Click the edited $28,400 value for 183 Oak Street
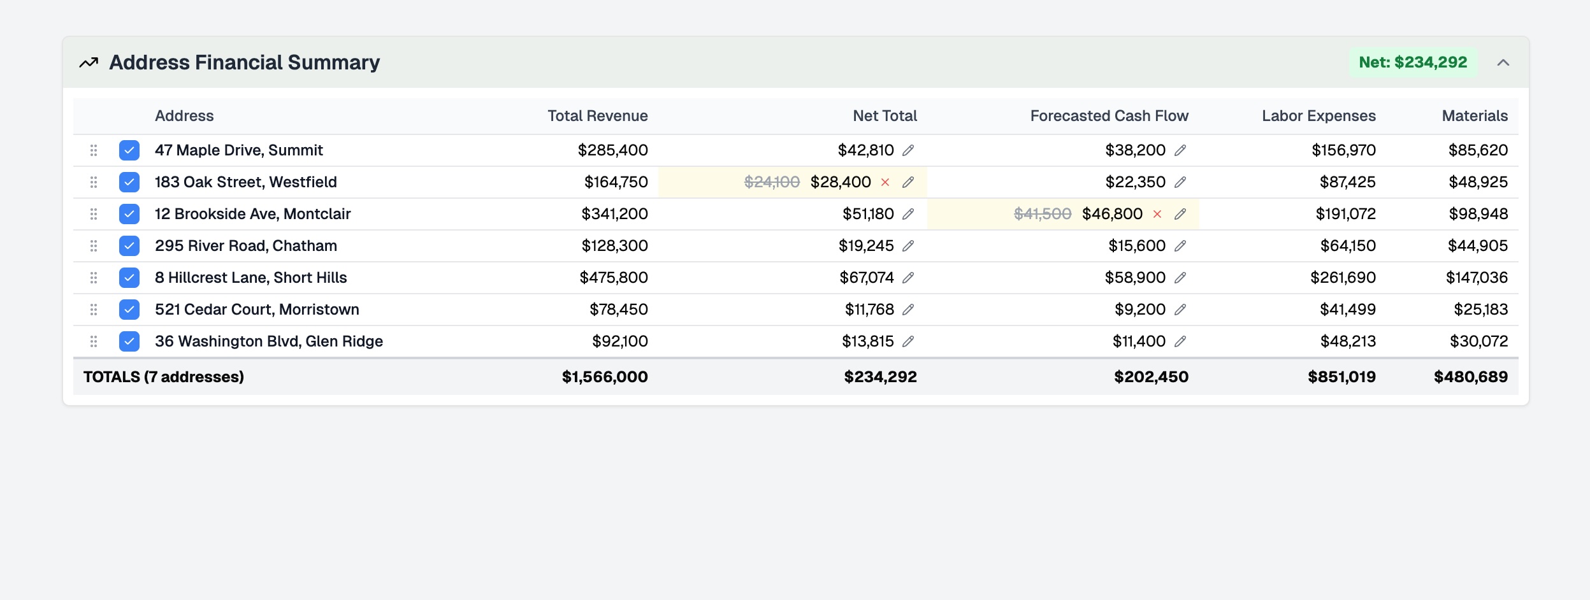Screen dimensions: 1590x600 point(840,182)
